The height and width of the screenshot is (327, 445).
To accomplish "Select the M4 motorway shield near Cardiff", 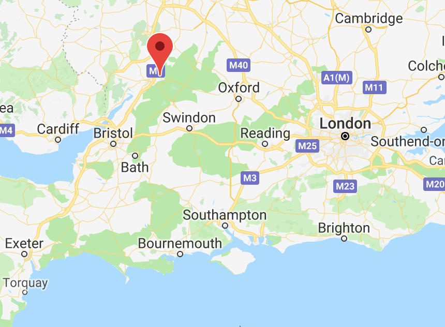I will (x=6, y=130).
